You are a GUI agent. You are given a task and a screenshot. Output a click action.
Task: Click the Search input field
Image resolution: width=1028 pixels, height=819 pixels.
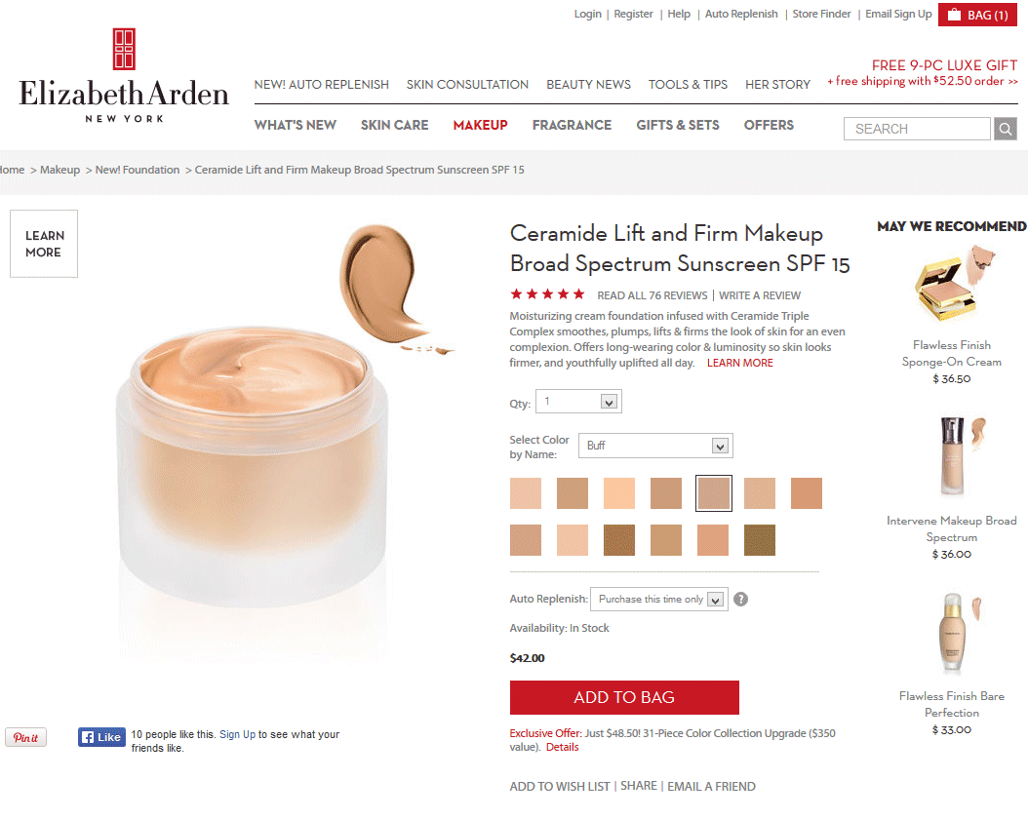point(917,129)
